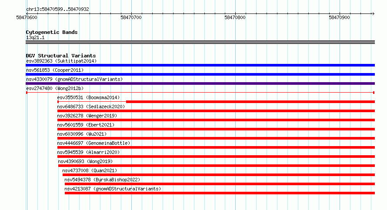Click the left arrowhead of the ruler
This screenshot has height=210, width=387.
point(27,13)
